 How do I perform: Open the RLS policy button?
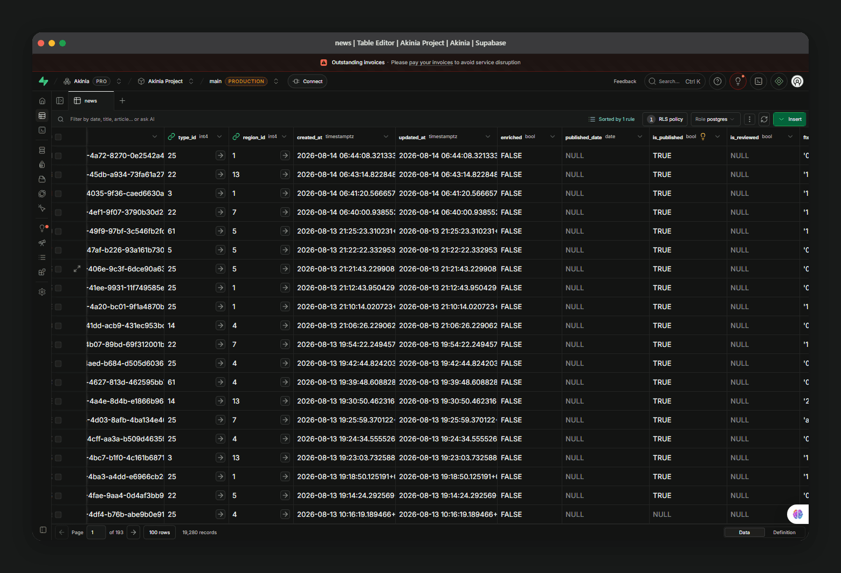665,119
